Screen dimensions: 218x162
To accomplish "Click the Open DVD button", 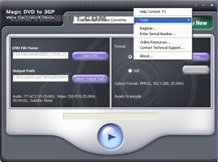I will click(90, 56).
